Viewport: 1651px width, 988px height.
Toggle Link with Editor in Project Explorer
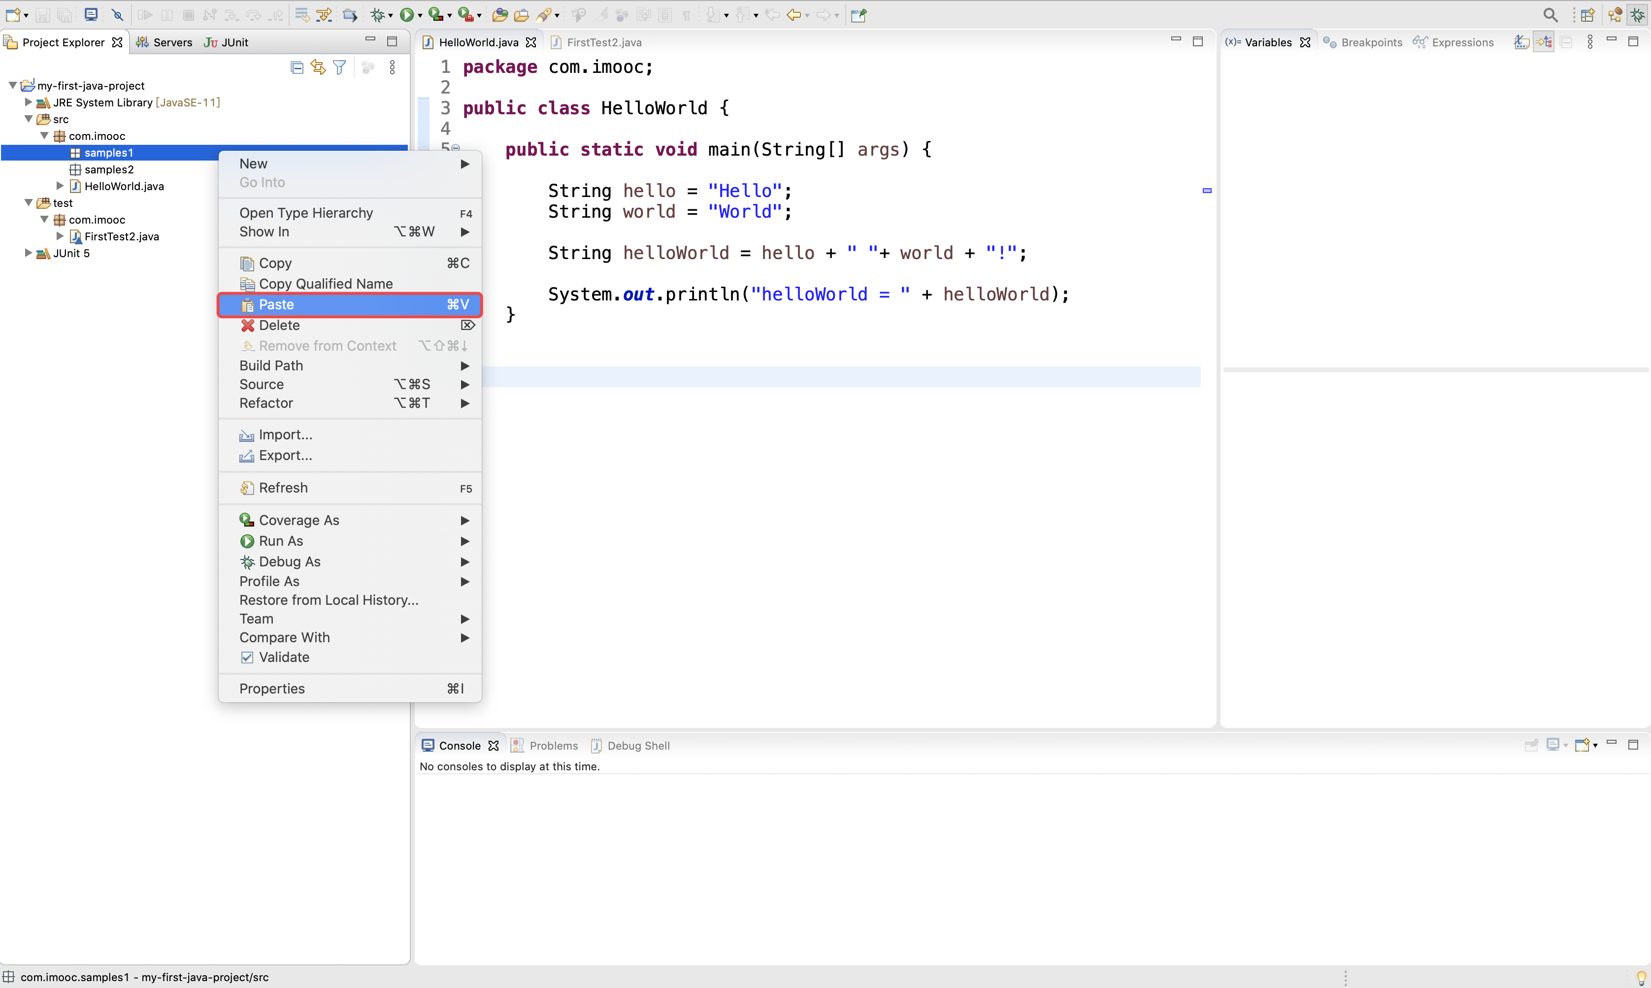pyautogui.click(x=318, y=67)
